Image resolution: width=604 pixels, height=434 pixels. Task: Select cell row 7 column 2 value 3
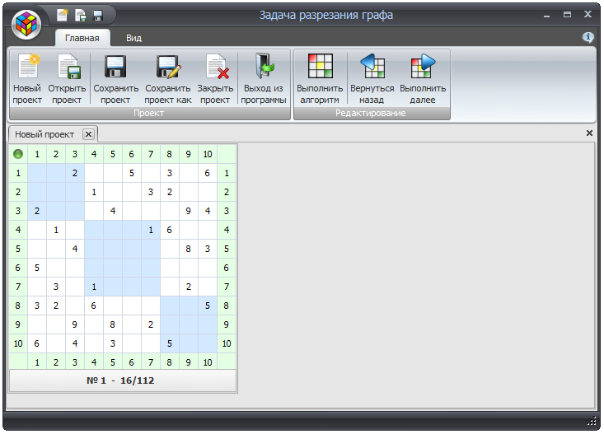tap(56, 287)
